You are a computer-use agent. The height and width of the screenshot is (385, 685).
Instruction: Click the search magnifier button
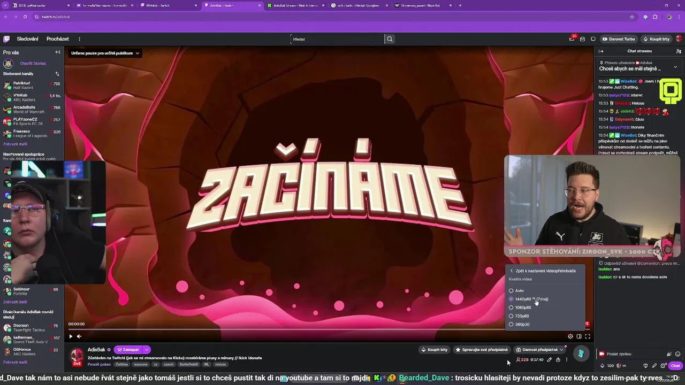(390, 39)
